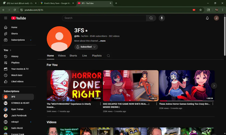
Task: Click the YouTube logo
Action: point(19,18)
